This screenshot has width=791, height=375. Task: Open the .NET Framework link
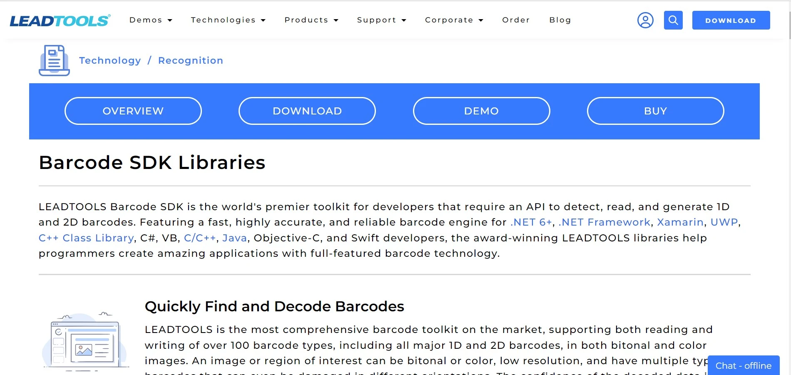coord(604,222)
